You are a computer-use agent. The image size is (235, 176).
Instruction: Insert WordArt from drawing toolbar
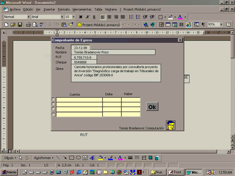point(92,158)
